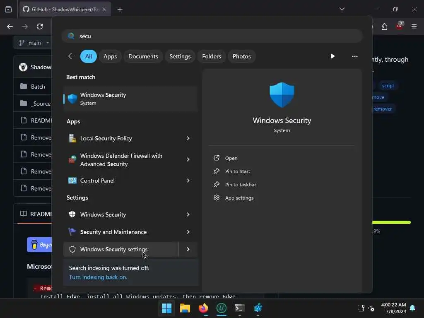Click the network icon in system tray
Viewport: 424px width, 318px height.
pyautogui.click(x=361, y=308)
